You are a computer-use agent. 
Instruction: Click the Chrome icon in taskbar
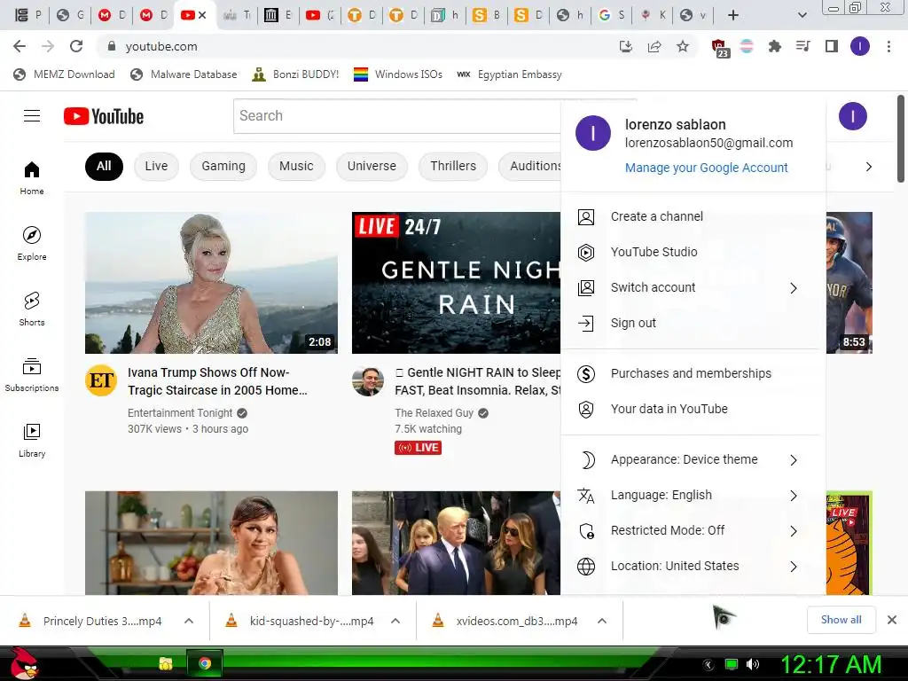click(204, 663)
